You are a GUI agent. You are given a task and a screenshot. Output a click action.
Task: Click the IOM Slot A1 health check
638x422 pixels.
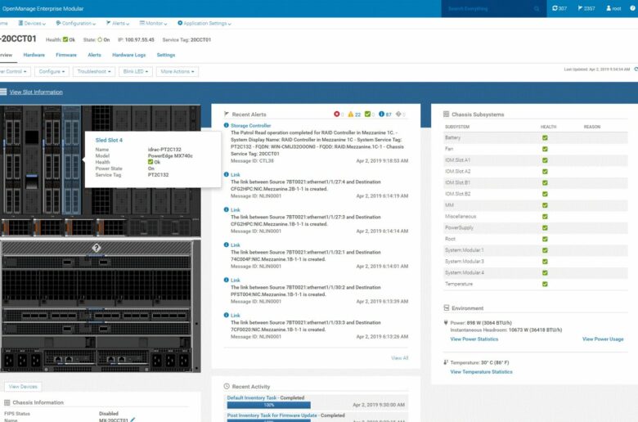(545, 160)
